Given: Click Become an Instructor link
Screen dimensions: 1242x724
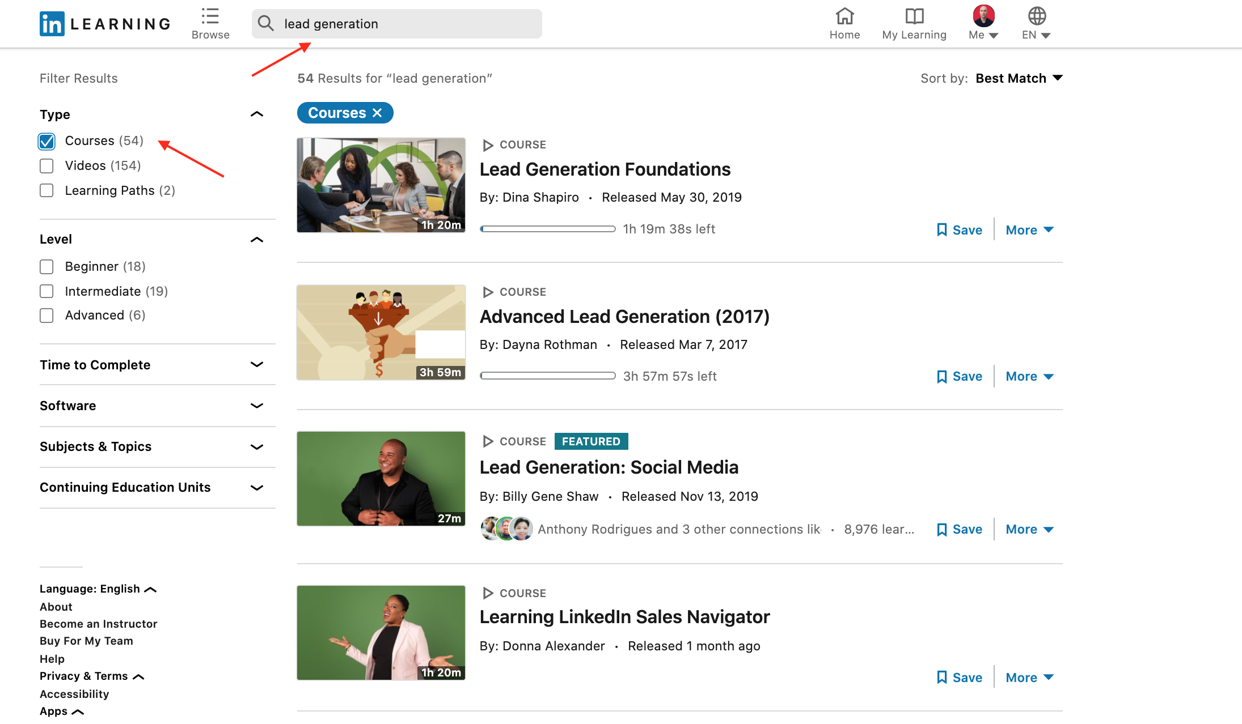Looking at the screenshot, I should click(99, 624).
